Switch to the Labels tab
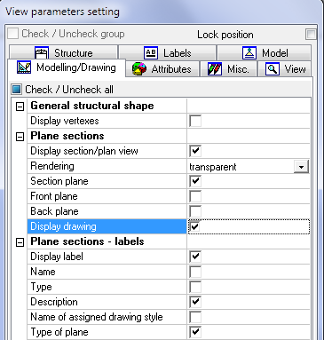This screenshot has width=324, height=340. click(167, 53)
